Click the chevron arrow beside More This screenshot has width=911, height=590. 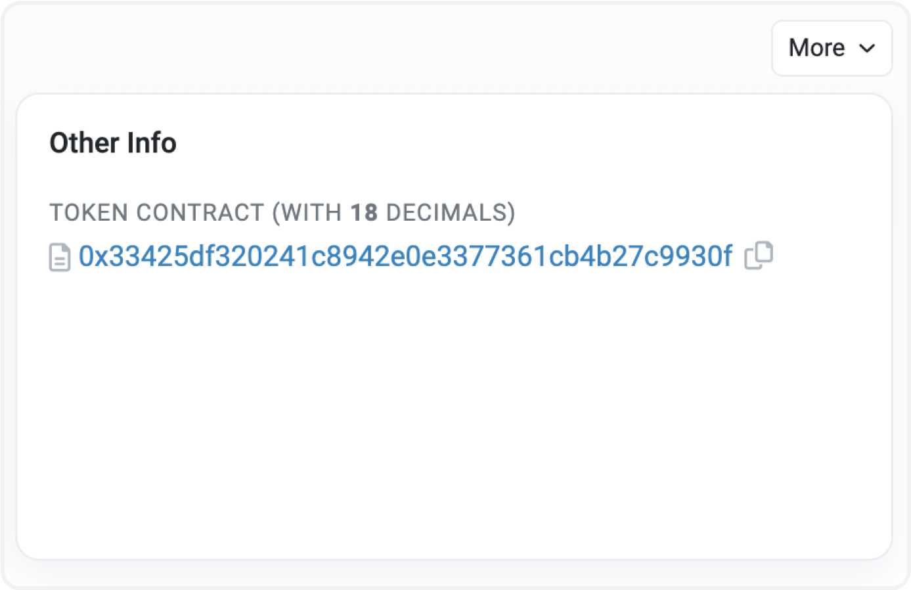coord(867,49)
